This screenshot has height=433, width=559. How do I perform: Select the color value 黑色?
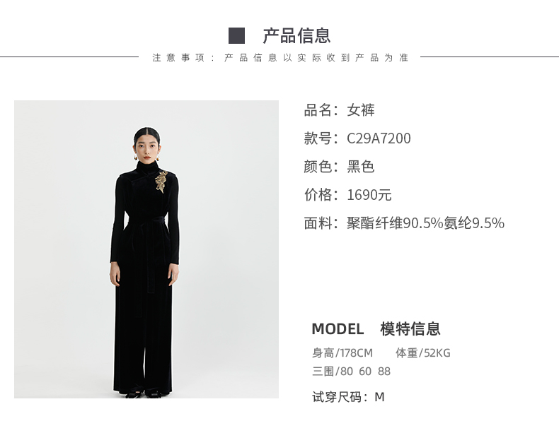[361, 167]
